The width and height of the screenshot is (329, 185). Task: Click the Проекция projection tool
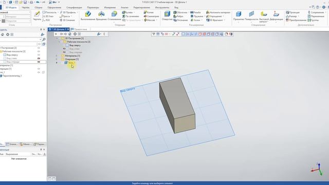tap(293, 12)
